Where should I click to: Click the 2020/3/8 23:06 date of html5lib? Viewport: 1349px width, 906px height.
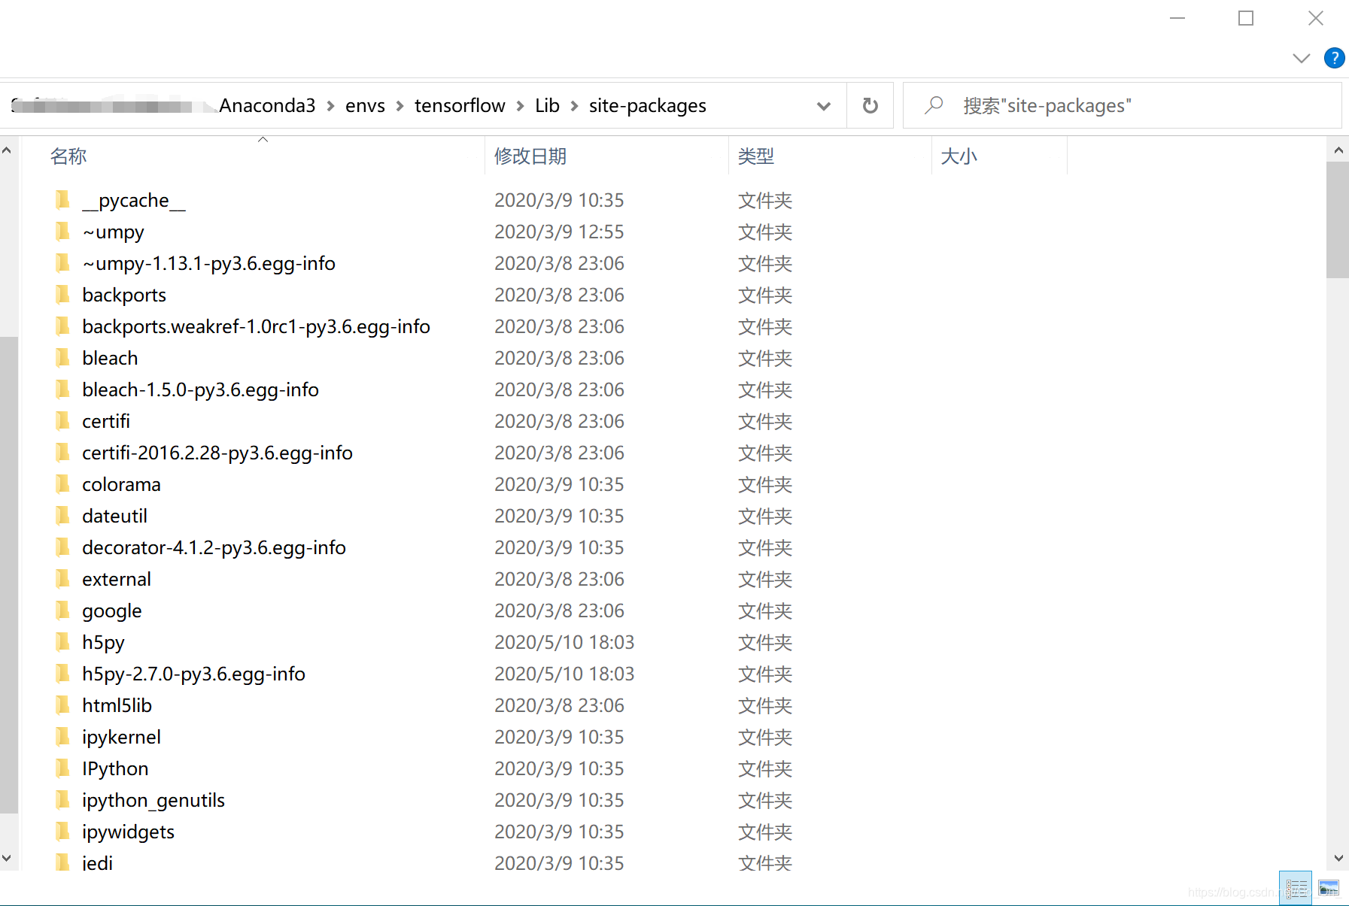pos(559,705)
